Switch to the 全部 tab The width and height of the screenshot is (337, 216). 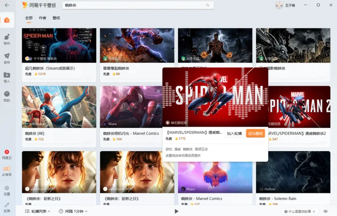tap(29, 18)
